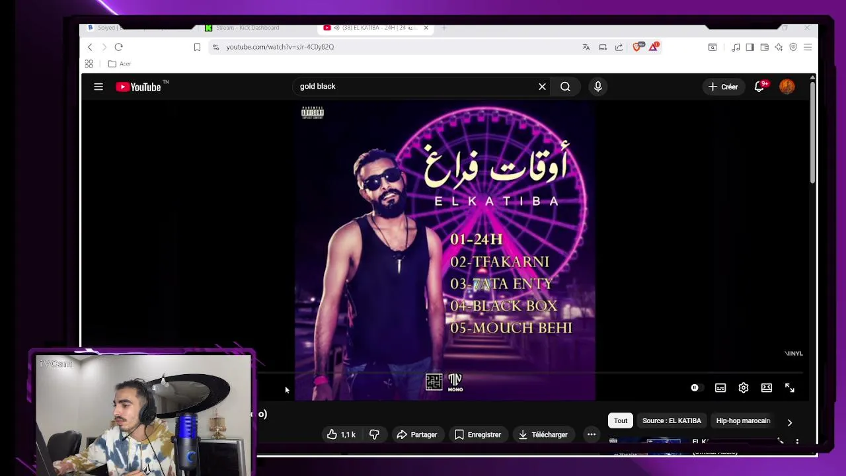
Task: Close the EL KATIBA YouTube tab
Action: point(426,28)
